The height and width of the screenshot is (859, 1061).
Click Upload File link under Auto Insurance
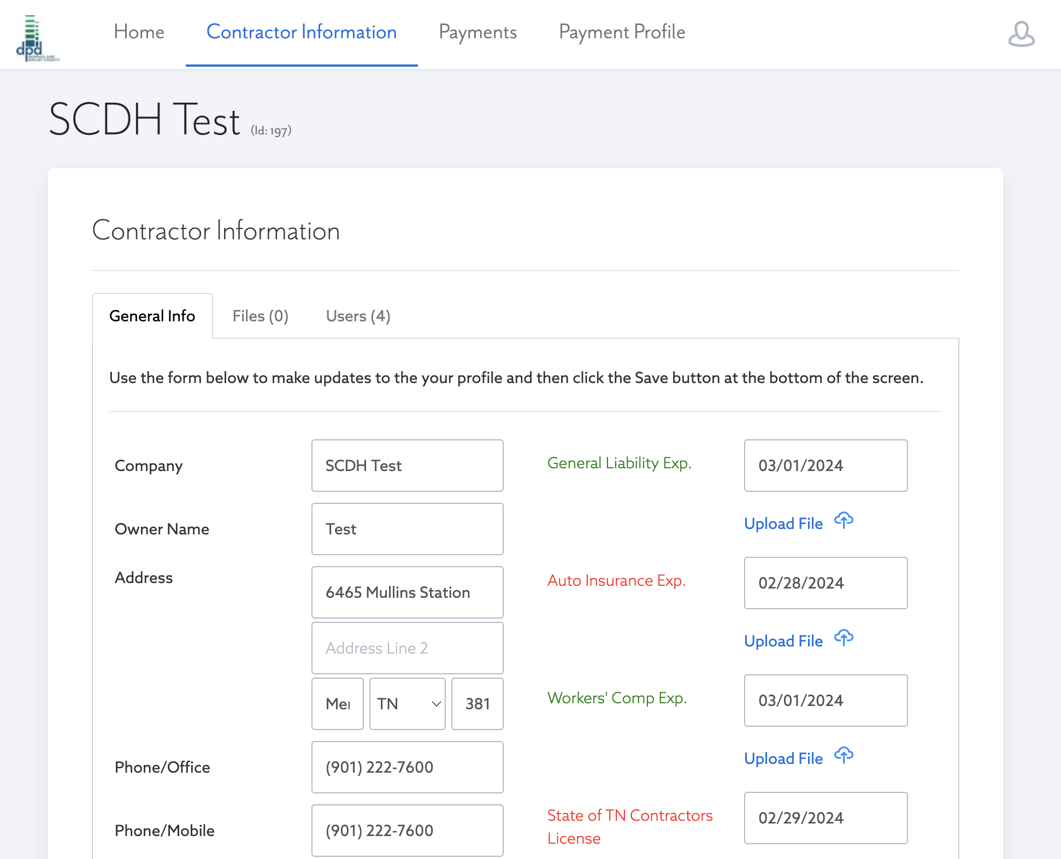coord(783,641)
